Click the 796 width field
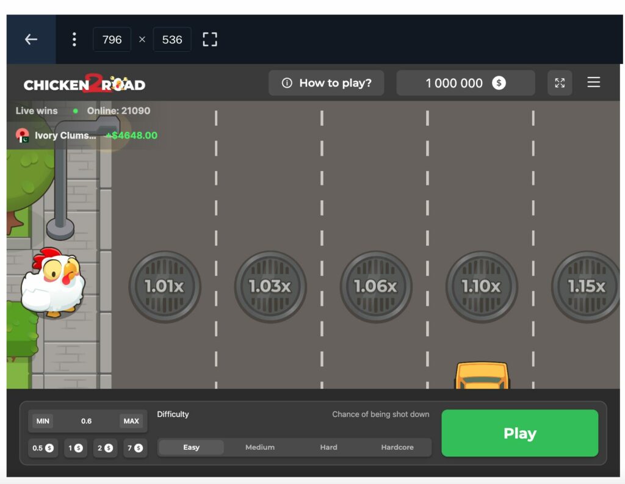Viewport: 625px width, 484px height. click(112, 40)
